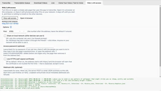Click the Stop web access button
The height and width of the screenshot is (91, 161).
coord(10,18)
